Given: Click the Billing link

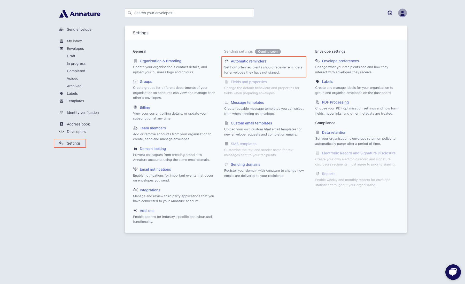Looking at the screenshot, I should (x=145, y=107).
